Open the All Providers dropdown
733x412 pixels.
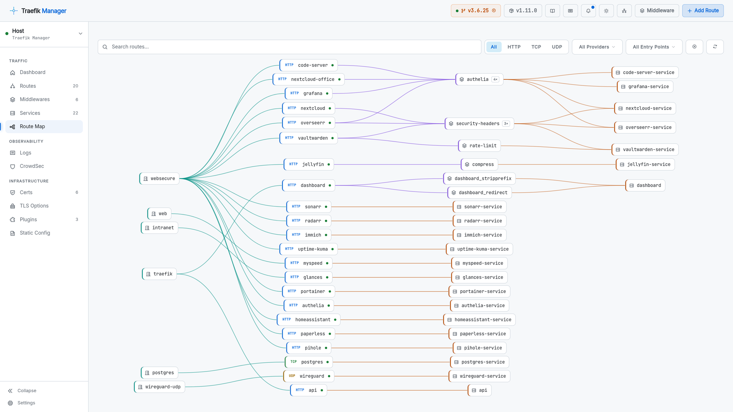point(597,47)
